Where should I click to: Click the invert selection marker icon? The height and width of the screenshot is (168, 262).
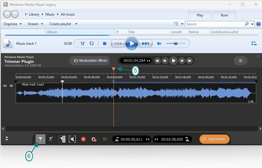[62, 139]
